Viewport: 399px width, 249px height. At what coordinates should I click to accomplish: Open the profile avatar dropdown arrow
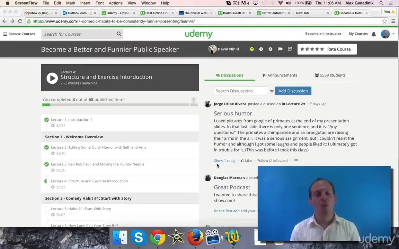pyautogui.click(x=394, y=34)
